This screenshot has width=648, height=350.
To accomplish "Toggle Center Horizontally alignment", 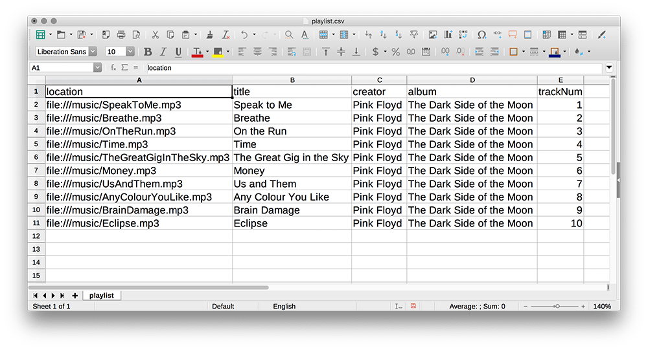I will pyautogui.click(x=257, y=52).
